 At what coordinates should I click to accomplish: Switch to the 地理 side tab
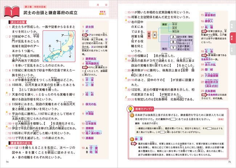(232, 25)
